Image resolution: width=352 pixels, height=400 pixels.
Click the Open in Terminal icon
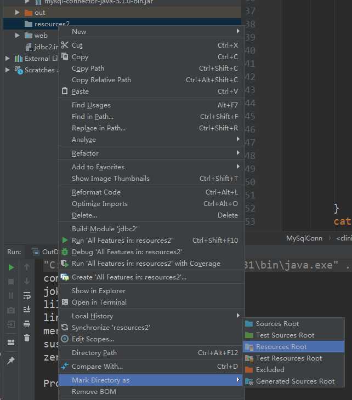click(x=65, y=302)
